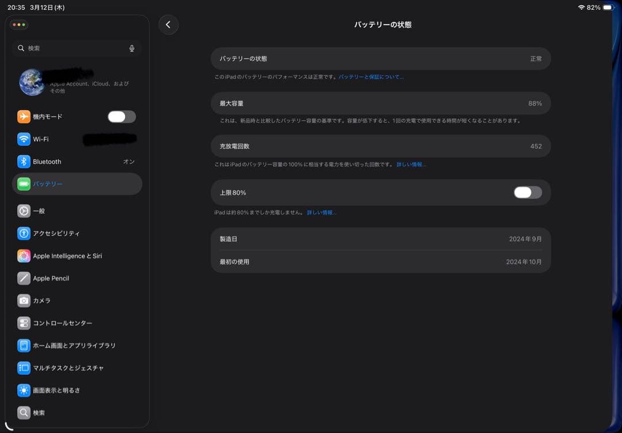The image size is (622, 433).
Task: Open 画面表示と明るさ settings label
Action: pos(56,390)
